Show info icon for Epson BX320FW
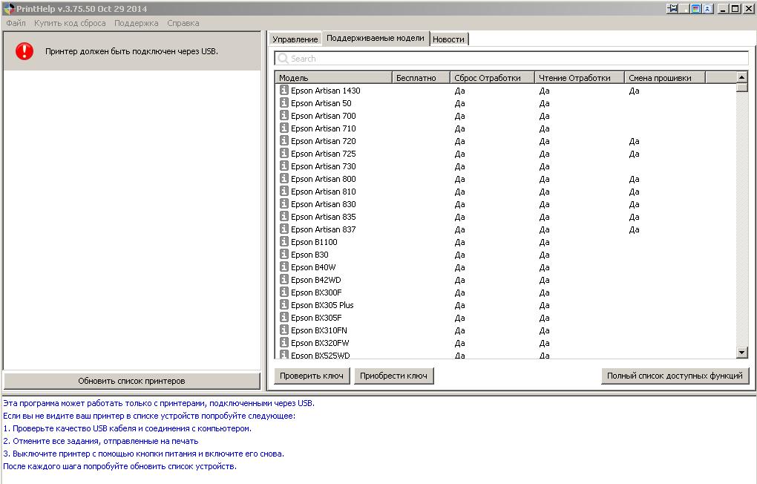The height and width of the screenshot is (484, 757). click(x=284, y=341)
